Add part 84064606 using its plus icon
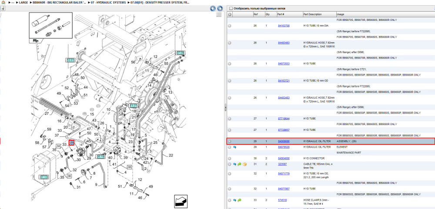435x209 pixels. click(230, 159)
